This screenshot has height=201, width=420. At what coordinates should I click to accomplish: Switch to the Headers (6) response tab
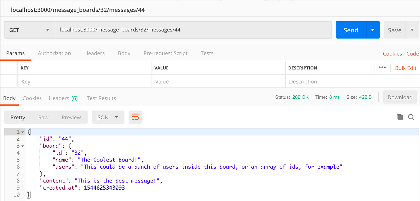63,98
